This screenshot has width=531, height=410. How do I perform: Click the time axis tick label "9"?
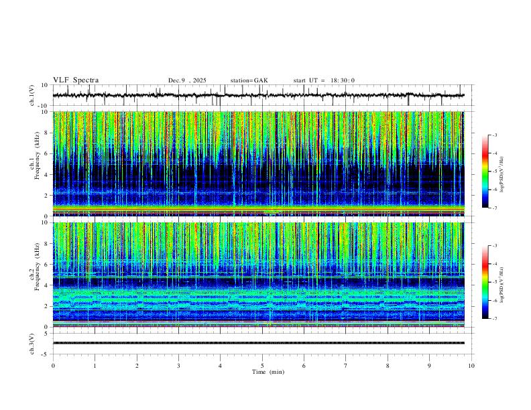(429, 366)
